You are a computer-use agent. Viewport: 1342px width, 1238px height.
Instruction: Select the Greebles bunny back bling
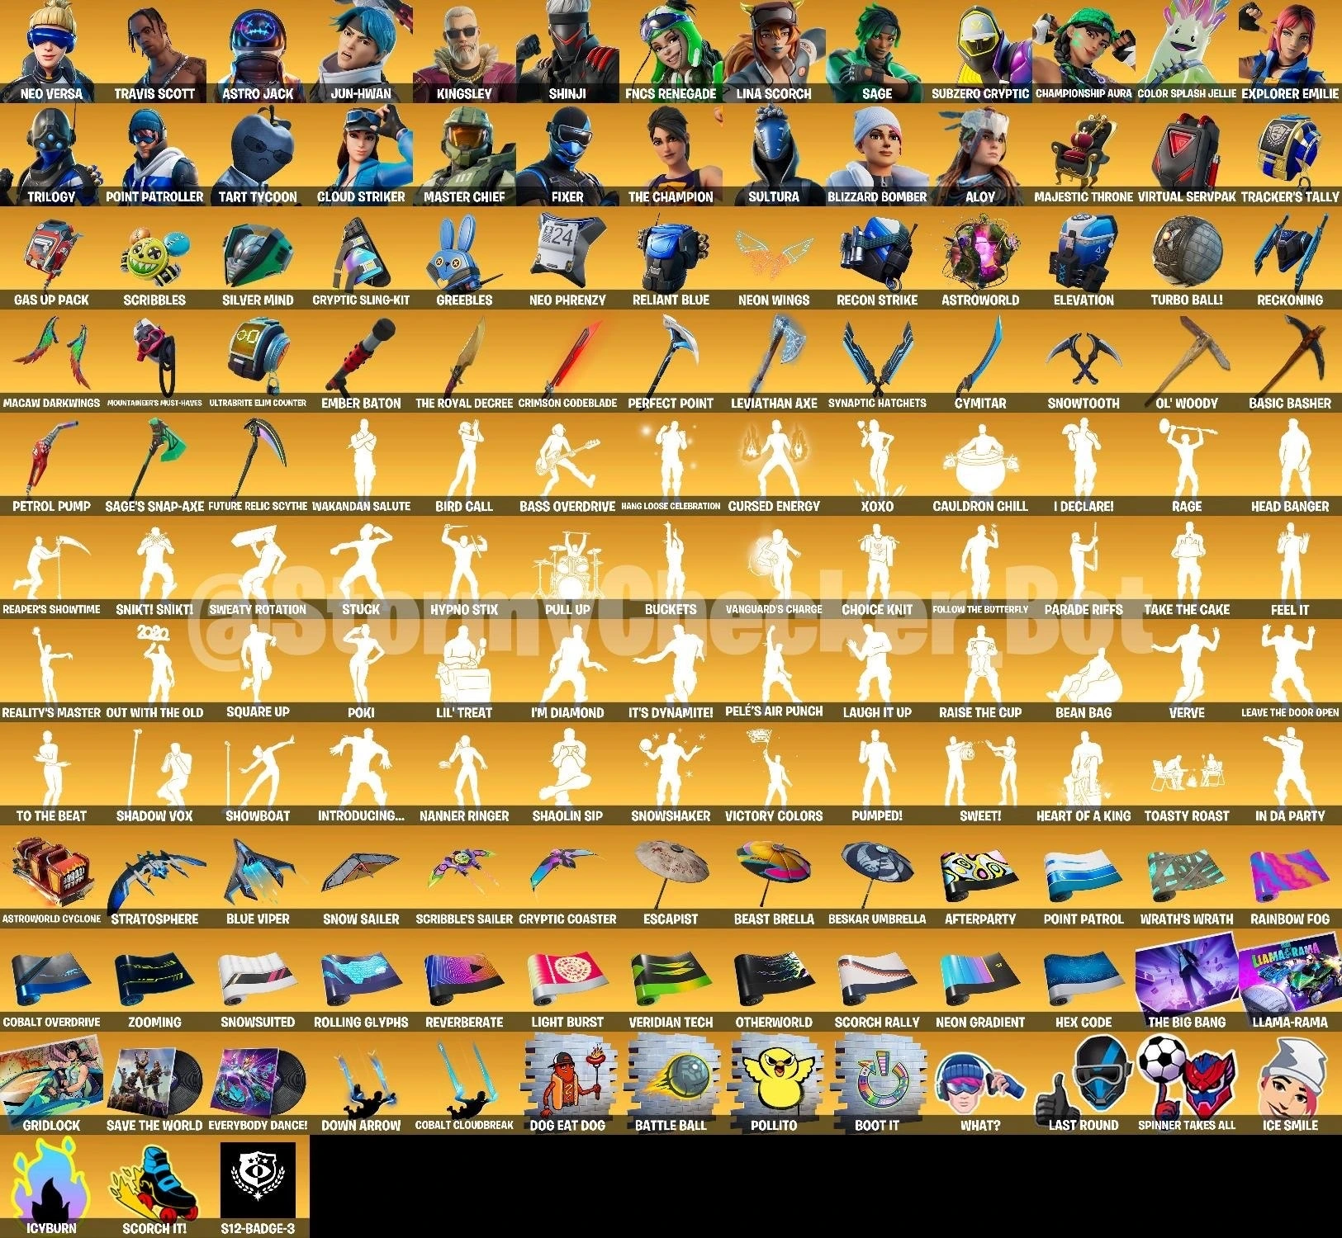click(464, 258)
